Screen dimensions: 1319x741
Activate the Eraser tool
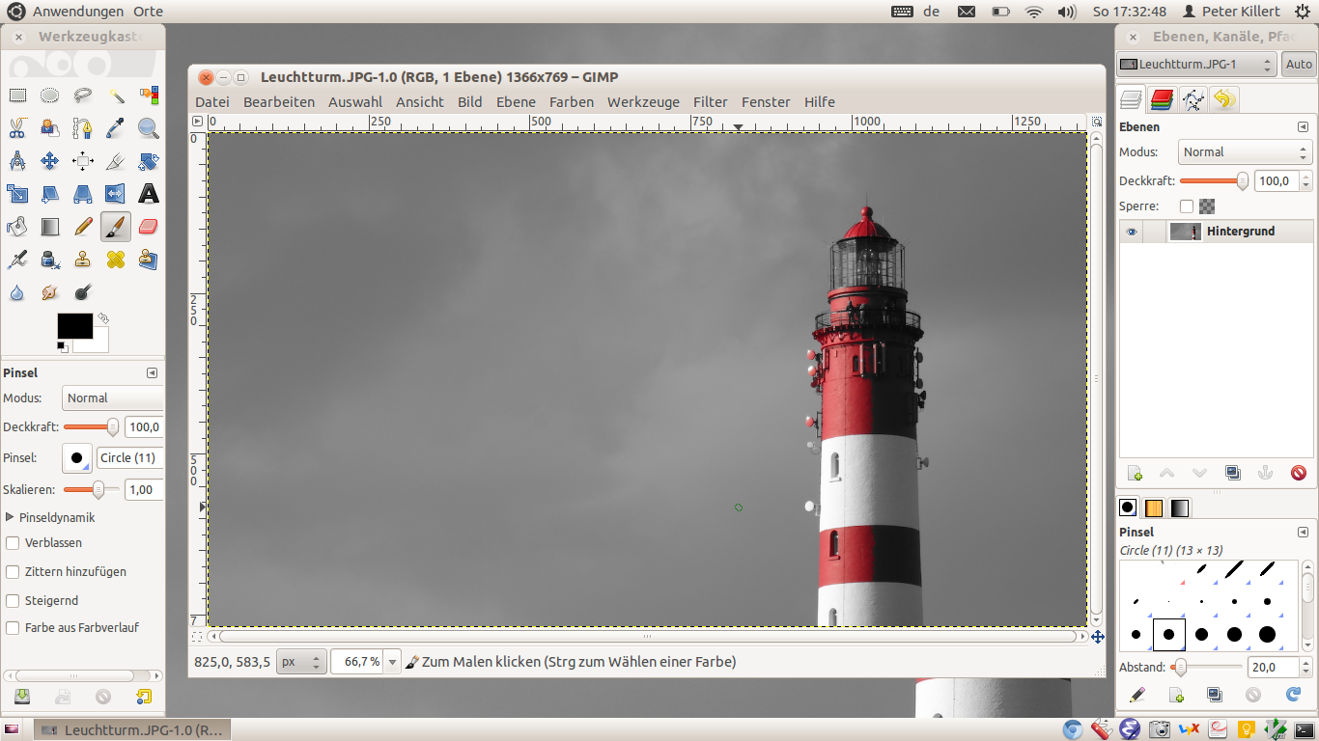[x=149, y=227]
